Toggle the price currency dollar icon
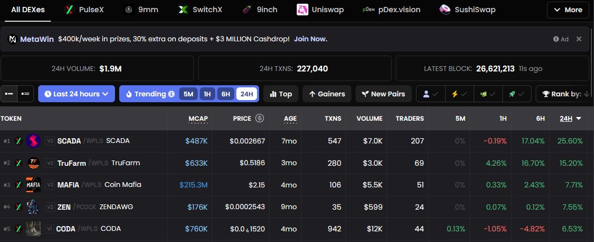Image resolution: width=594 pixels, height=242 pixels. pos(260,118)
